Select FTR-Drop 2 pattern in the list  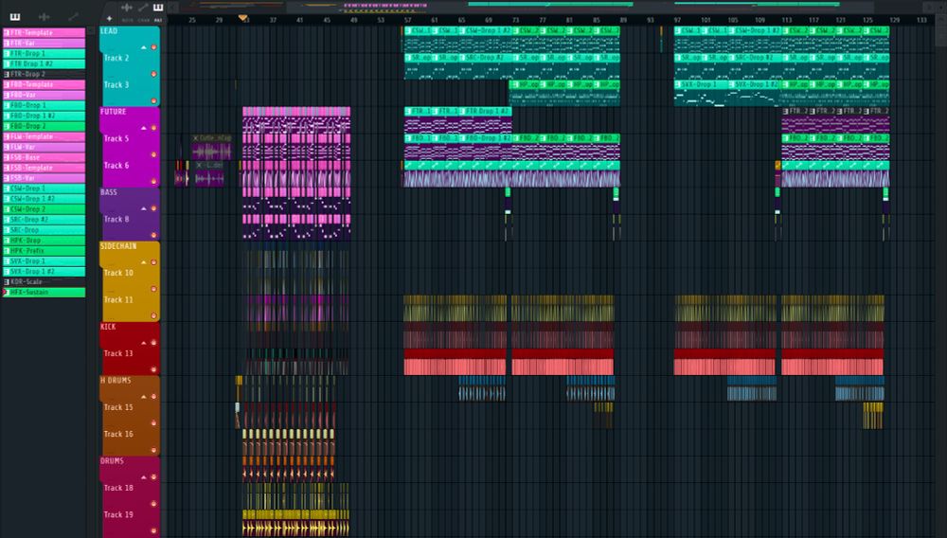click(45, 74)
